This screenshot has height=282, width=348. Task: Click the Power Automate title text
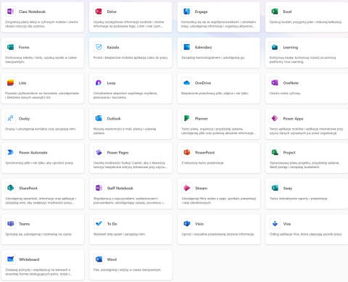(x=33, y=152)
